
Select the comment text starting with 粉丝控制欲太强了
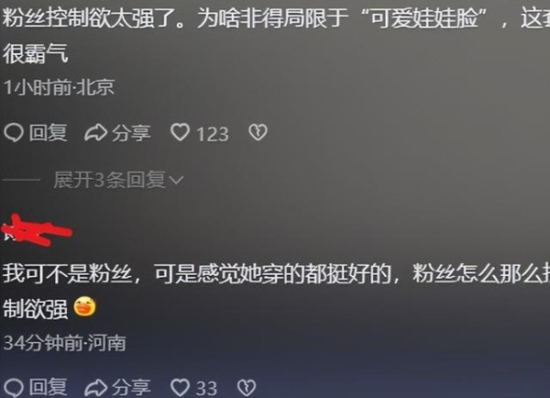coord(276,35)
